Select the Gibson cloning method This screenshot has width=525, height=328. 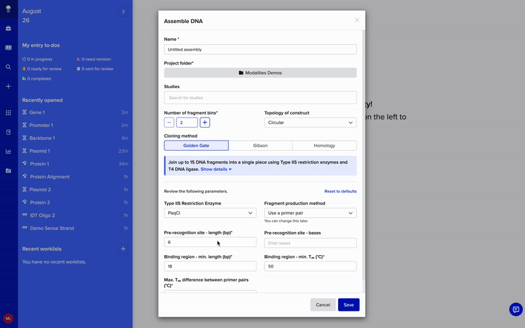tap(261, 145)
